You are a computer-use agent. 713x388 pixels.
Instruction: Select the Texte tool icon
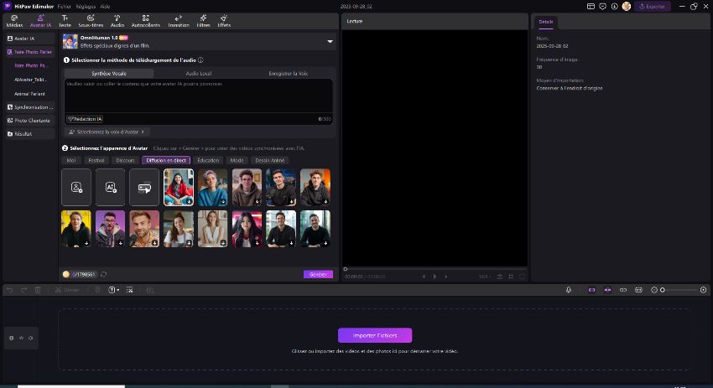(65, 20)
